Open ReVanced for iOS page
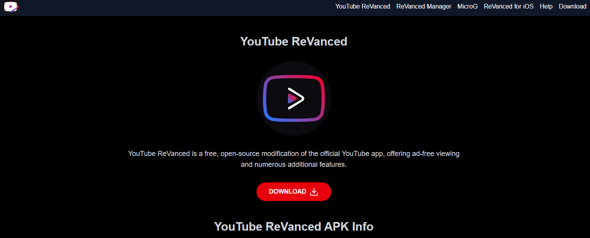 tap(509, 6)
